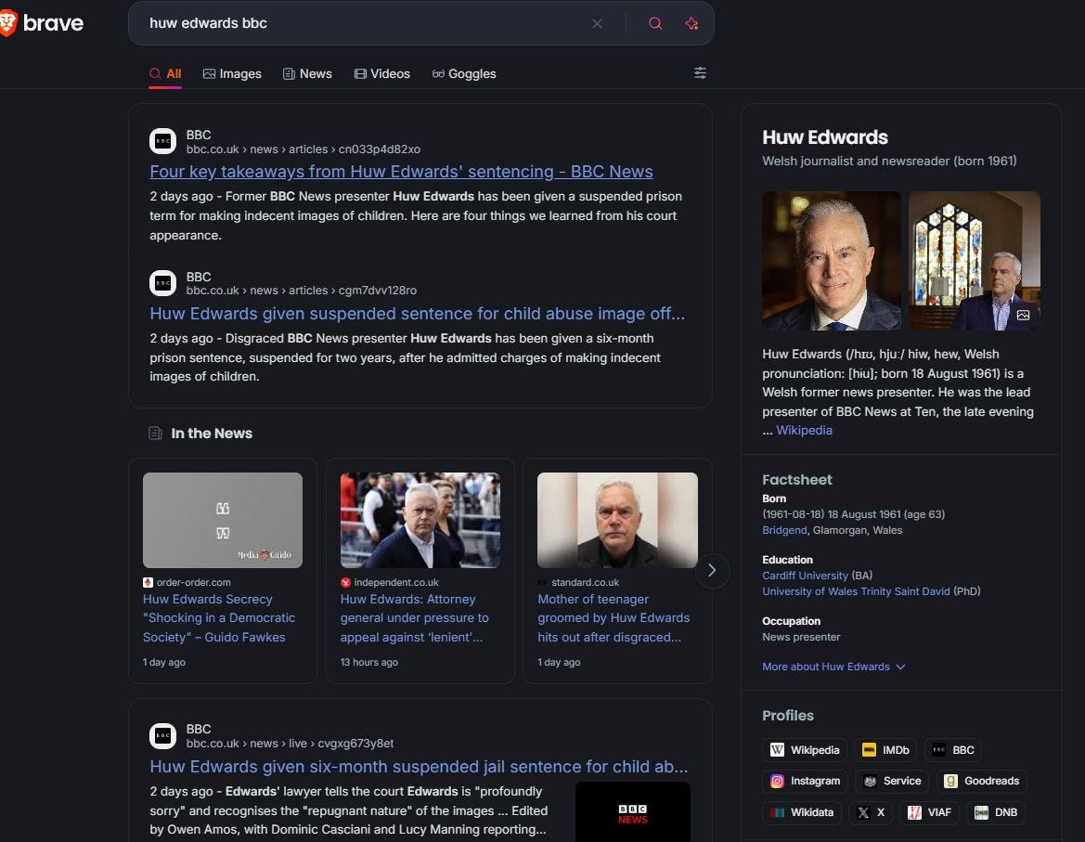The image size is (1085, 842).
Task: Click BBC favicon for live coverage result
Action: point(162,735)
